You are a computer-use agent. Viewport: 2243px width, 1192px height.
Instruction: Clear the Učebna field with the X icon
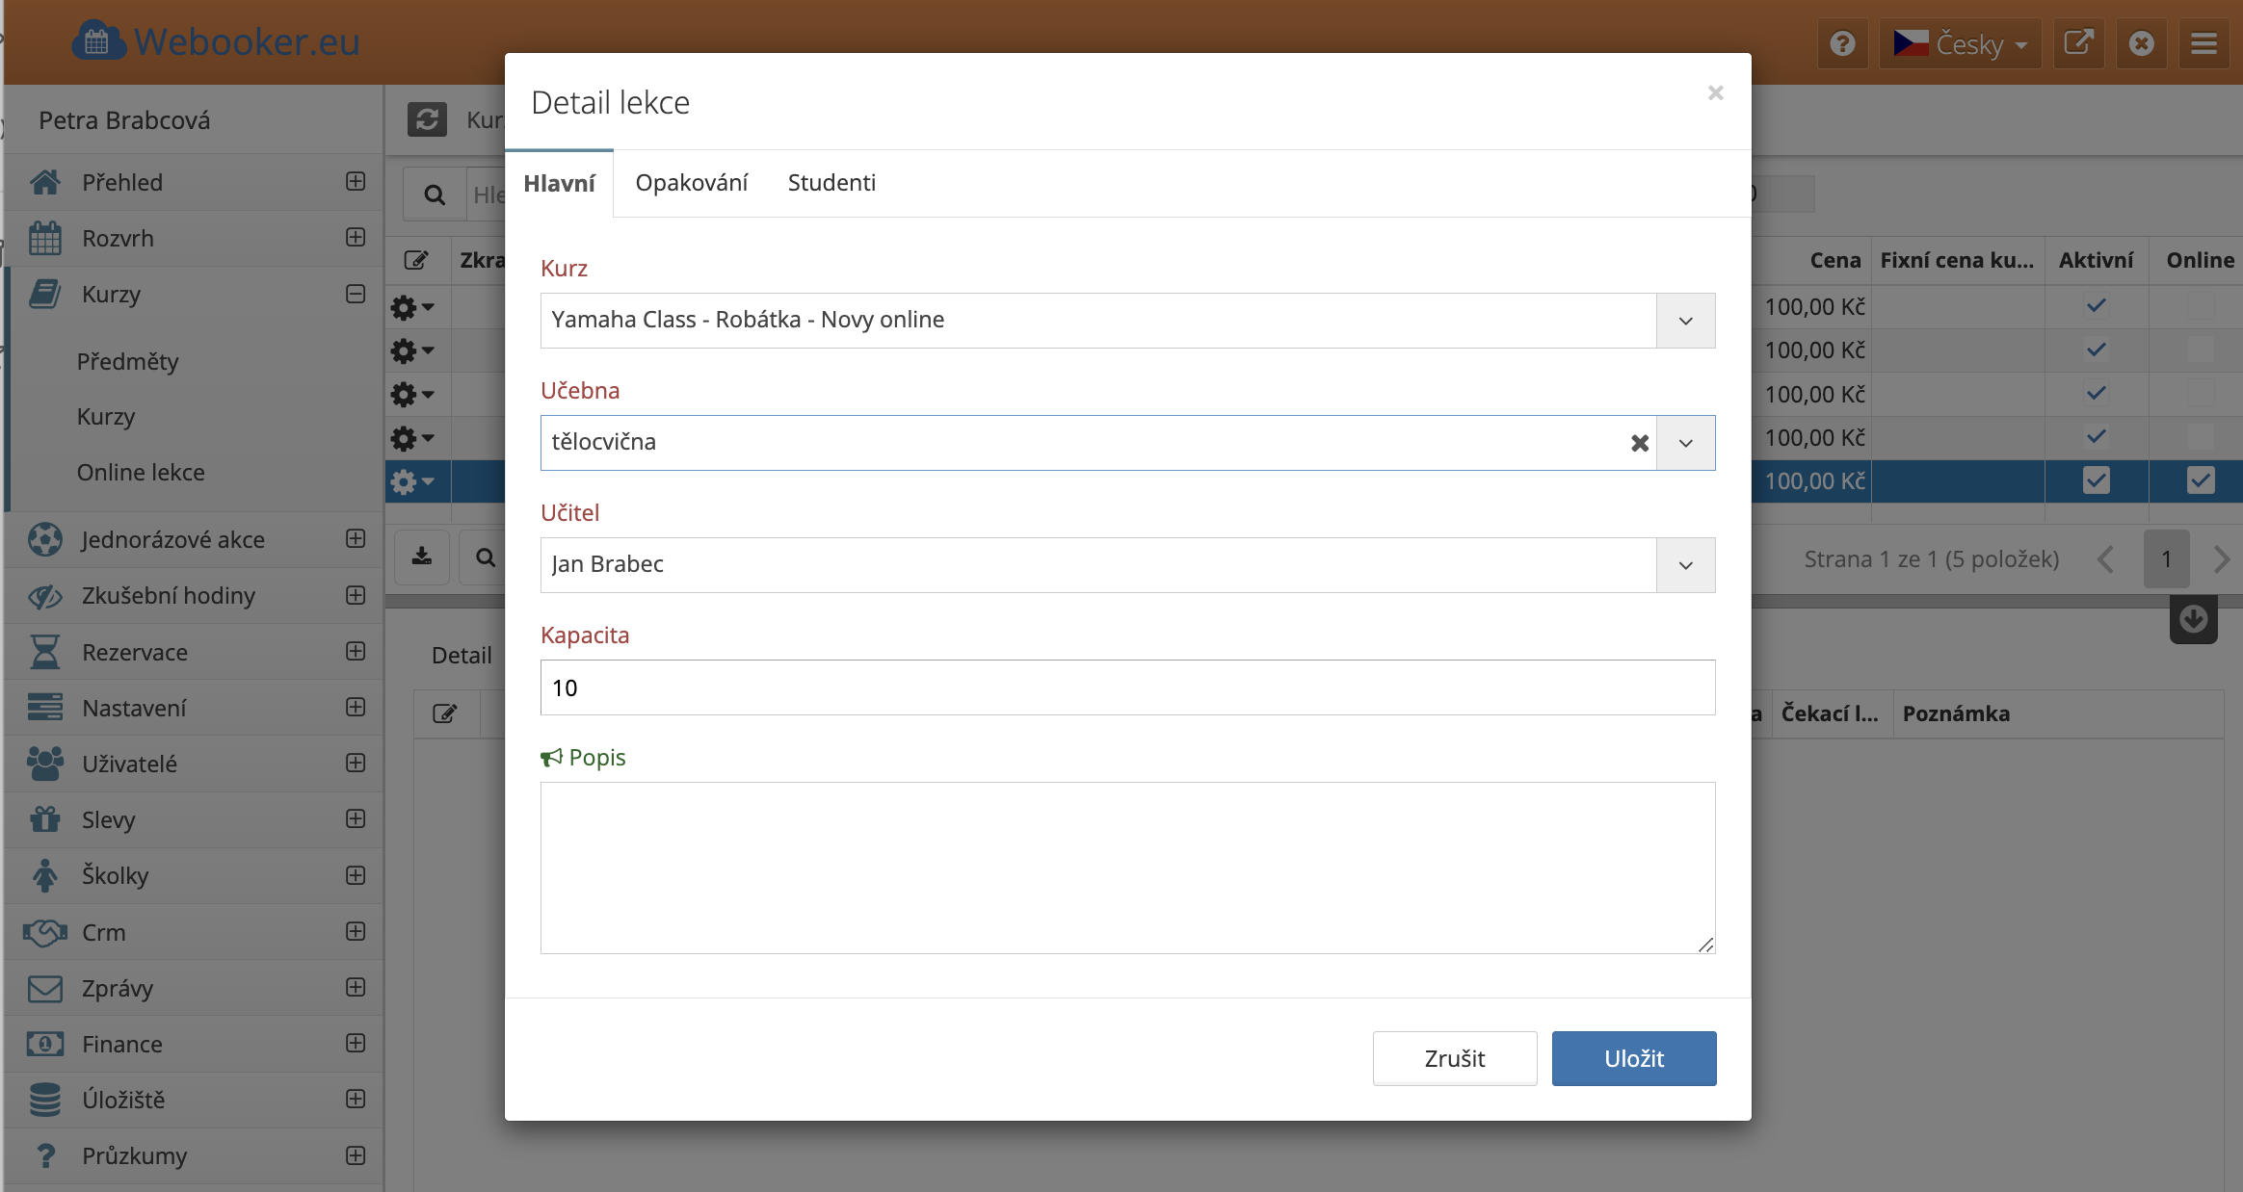pos(1639,443)
